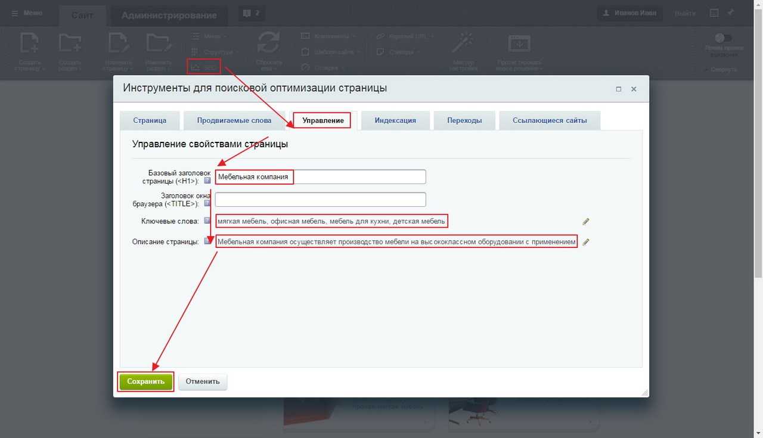This screenshot has height=438, width=763.
Task: Toggle the edit mode switch
Action: pyautogui.click(x=723, y=38)
